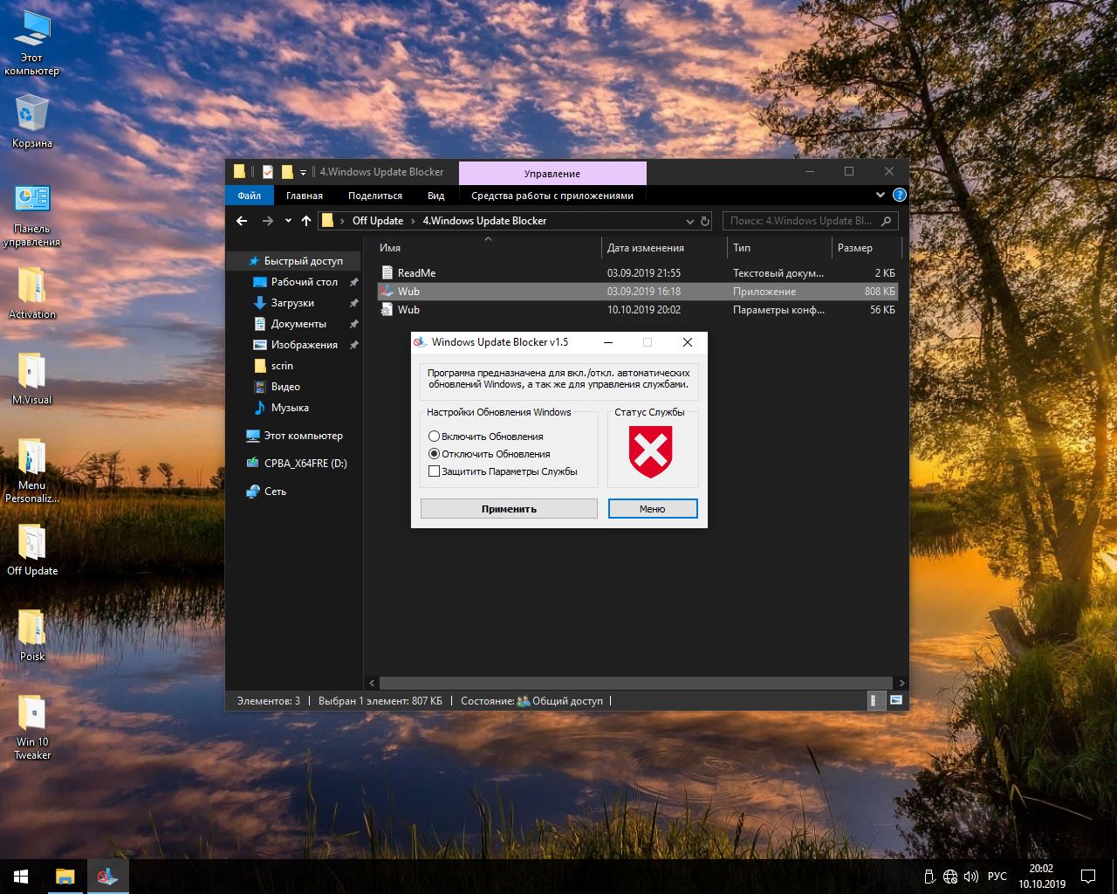Screen dimensions: 1117x894
Task: Open the notification center icon
Action: 1088,877
